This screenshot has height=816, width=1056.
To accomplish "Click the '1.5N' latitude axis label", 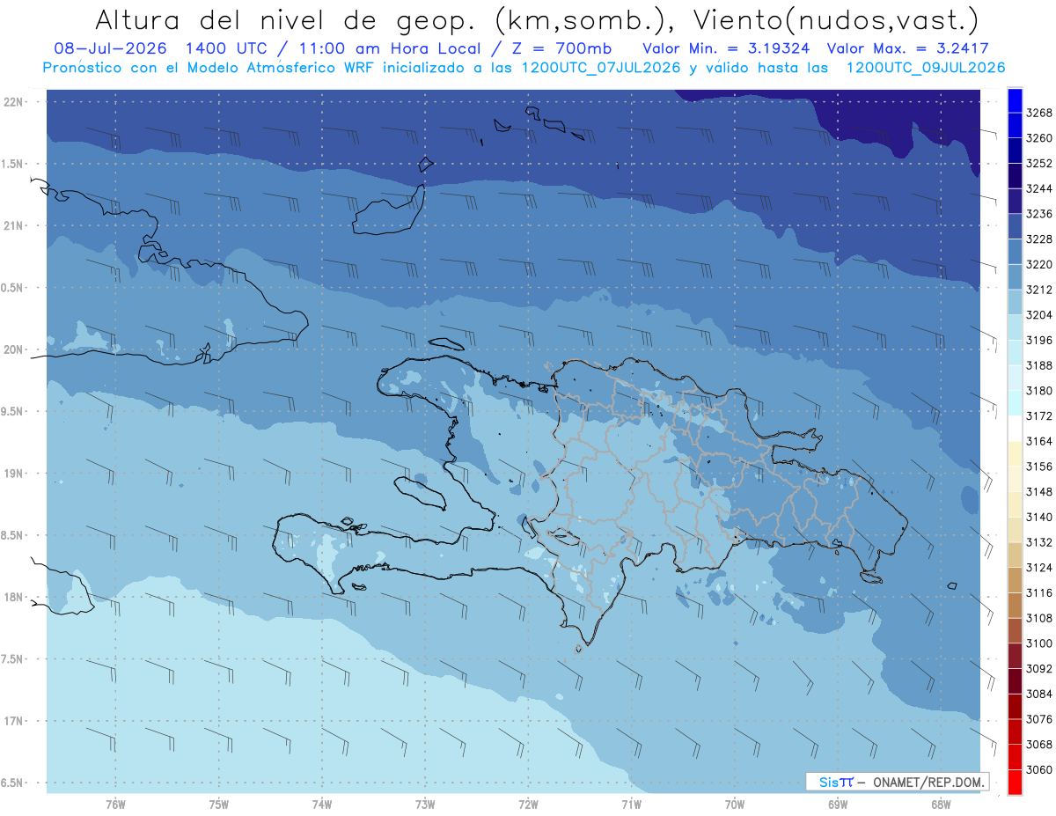I will coord(12,164).
